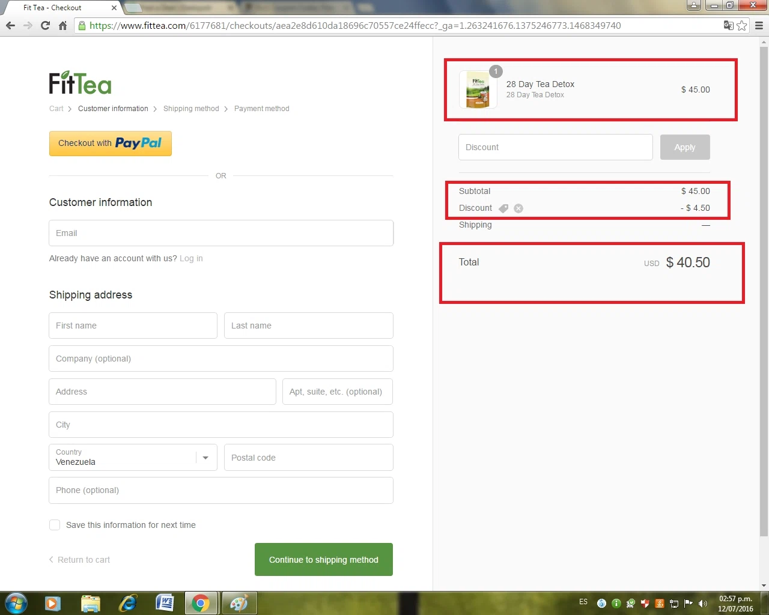Open the Chrome menu hamburger icon
Viewport: 769px width, 615px height.
[759, 25]
